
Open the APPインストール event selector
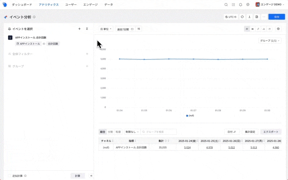pyautogui.click(x=28, y=44)
